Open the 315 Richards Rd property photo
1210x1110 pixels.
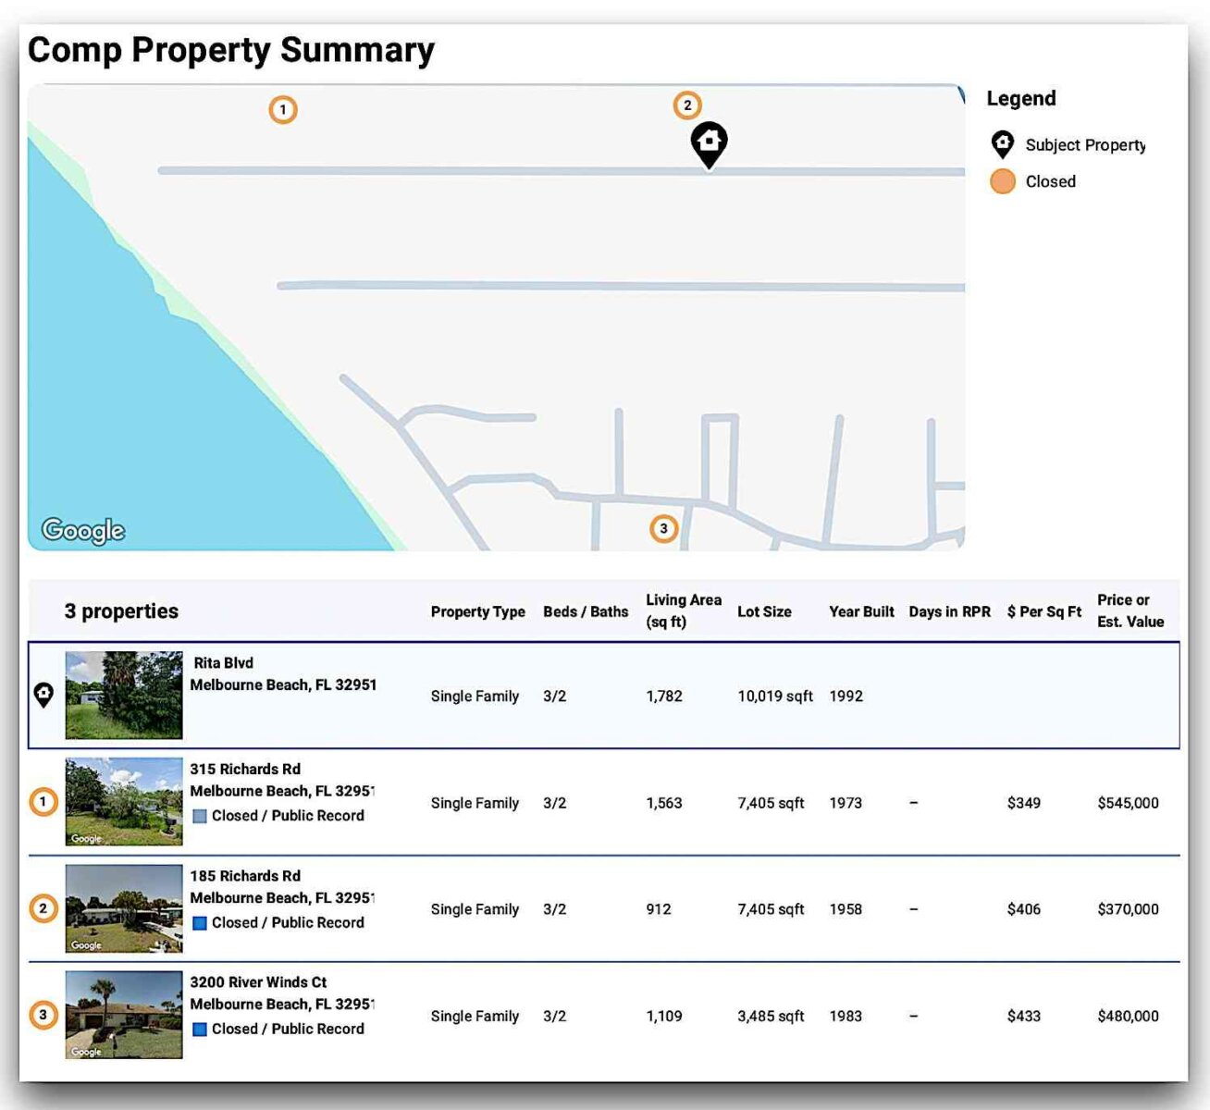pos(124,802)
